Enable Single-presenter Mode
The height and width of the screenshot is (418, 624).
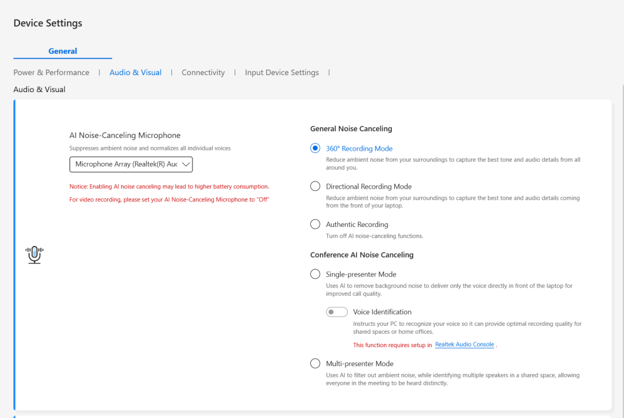(315, 274)
